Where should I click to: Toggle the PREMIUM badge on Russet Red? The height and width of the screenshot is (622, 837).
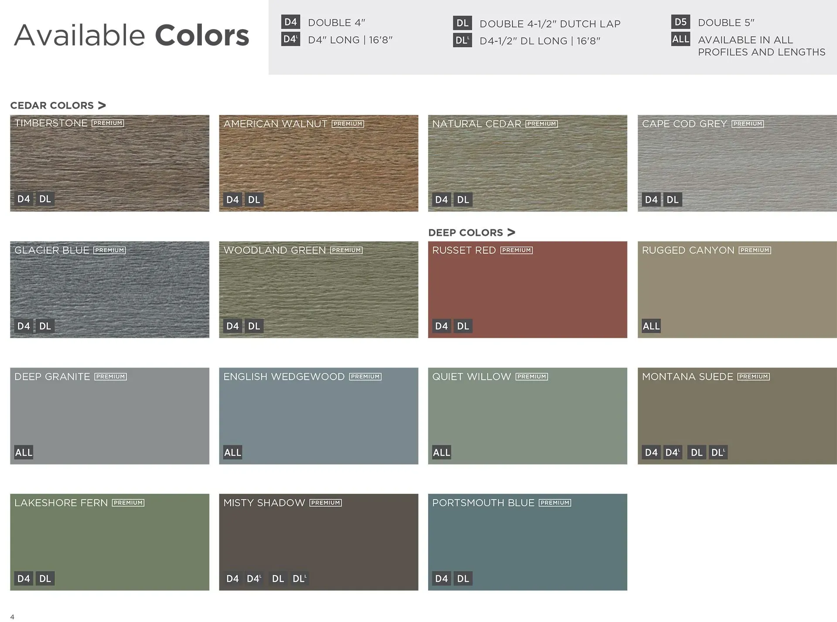[x=517, y=250]
